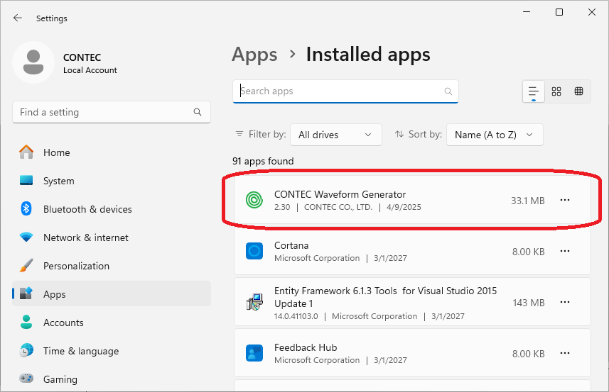609x392 pixels.
Task: Click the CONTEC Waveform Generator app icon
Action: [254, 201]
